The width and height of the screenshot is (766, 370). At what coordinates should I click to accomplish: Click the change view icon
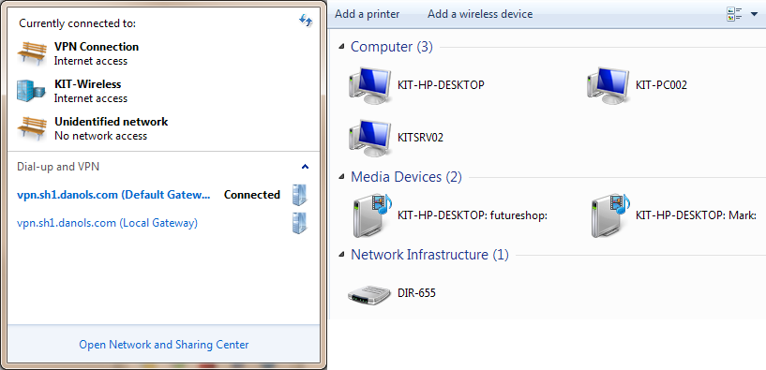734,15
